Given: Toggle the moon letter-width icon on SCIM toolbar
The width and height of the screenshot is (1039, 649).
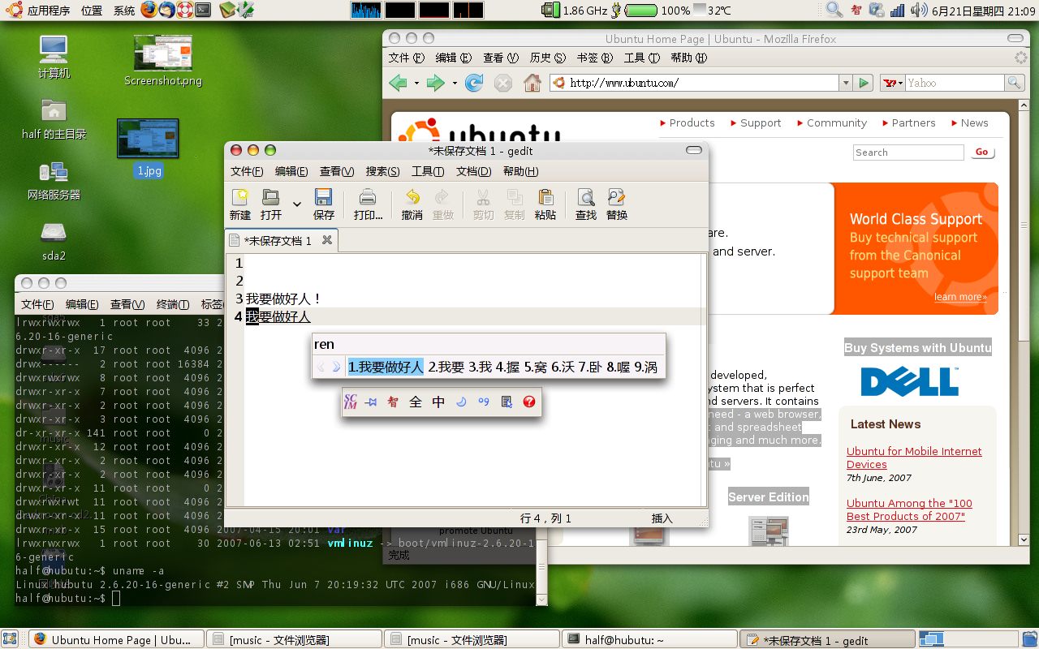Looking at the screenshot, I should click(461, 402).
